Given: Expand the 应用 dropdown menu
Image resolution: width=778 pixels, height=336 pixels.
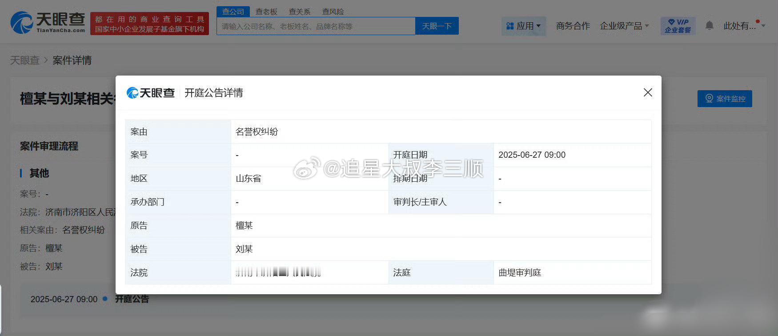Looking at the screenshot, I should point(524,26).
